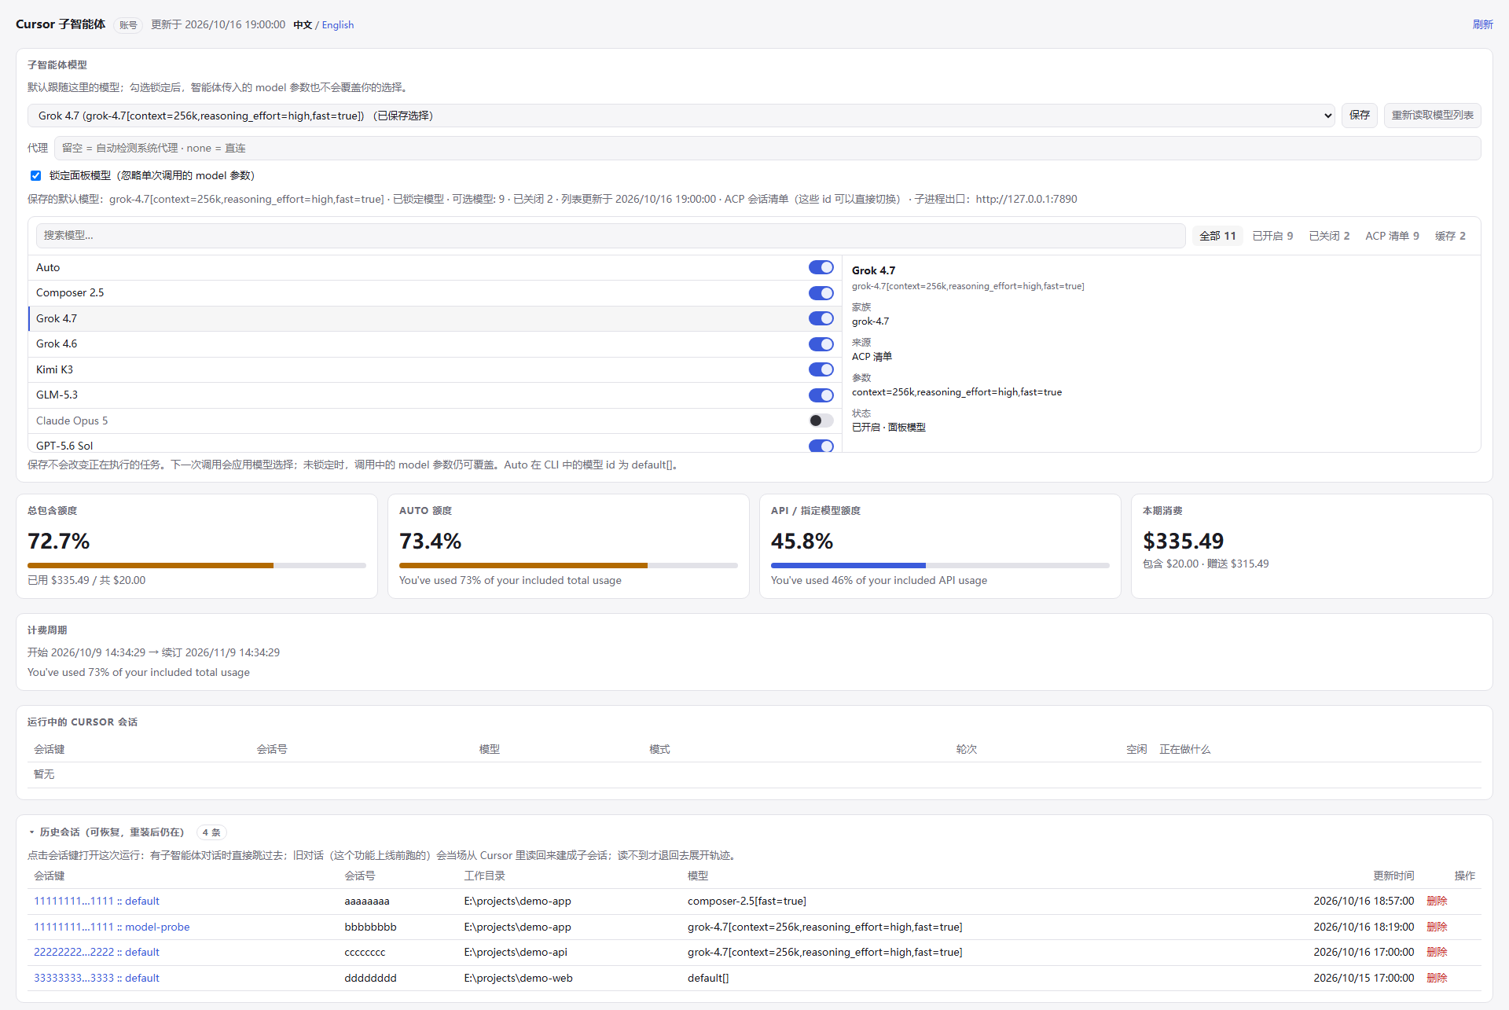Delete the bbbbbbbb session row
Image resolution: width=1509 pixels, height=1010 pixels.
(1437, 927)
